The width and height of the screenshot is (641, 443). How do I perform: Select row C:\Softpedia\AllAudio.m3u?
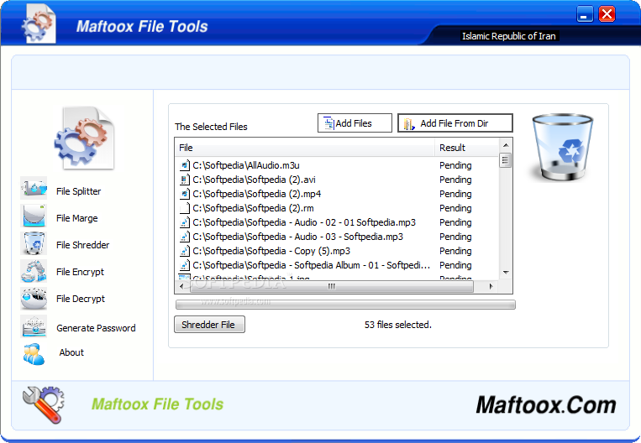click(x=337, y=165)
